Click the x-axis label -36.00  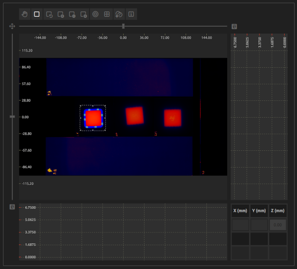tap(102, 38)
